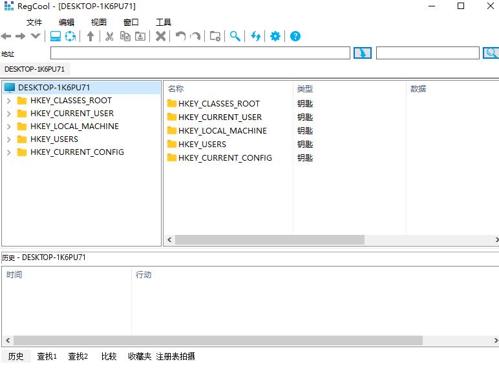The height and width of the screenshot is (373, 499).
Task: Click the refresh registry circular icon
Action: tap(70, 36)
